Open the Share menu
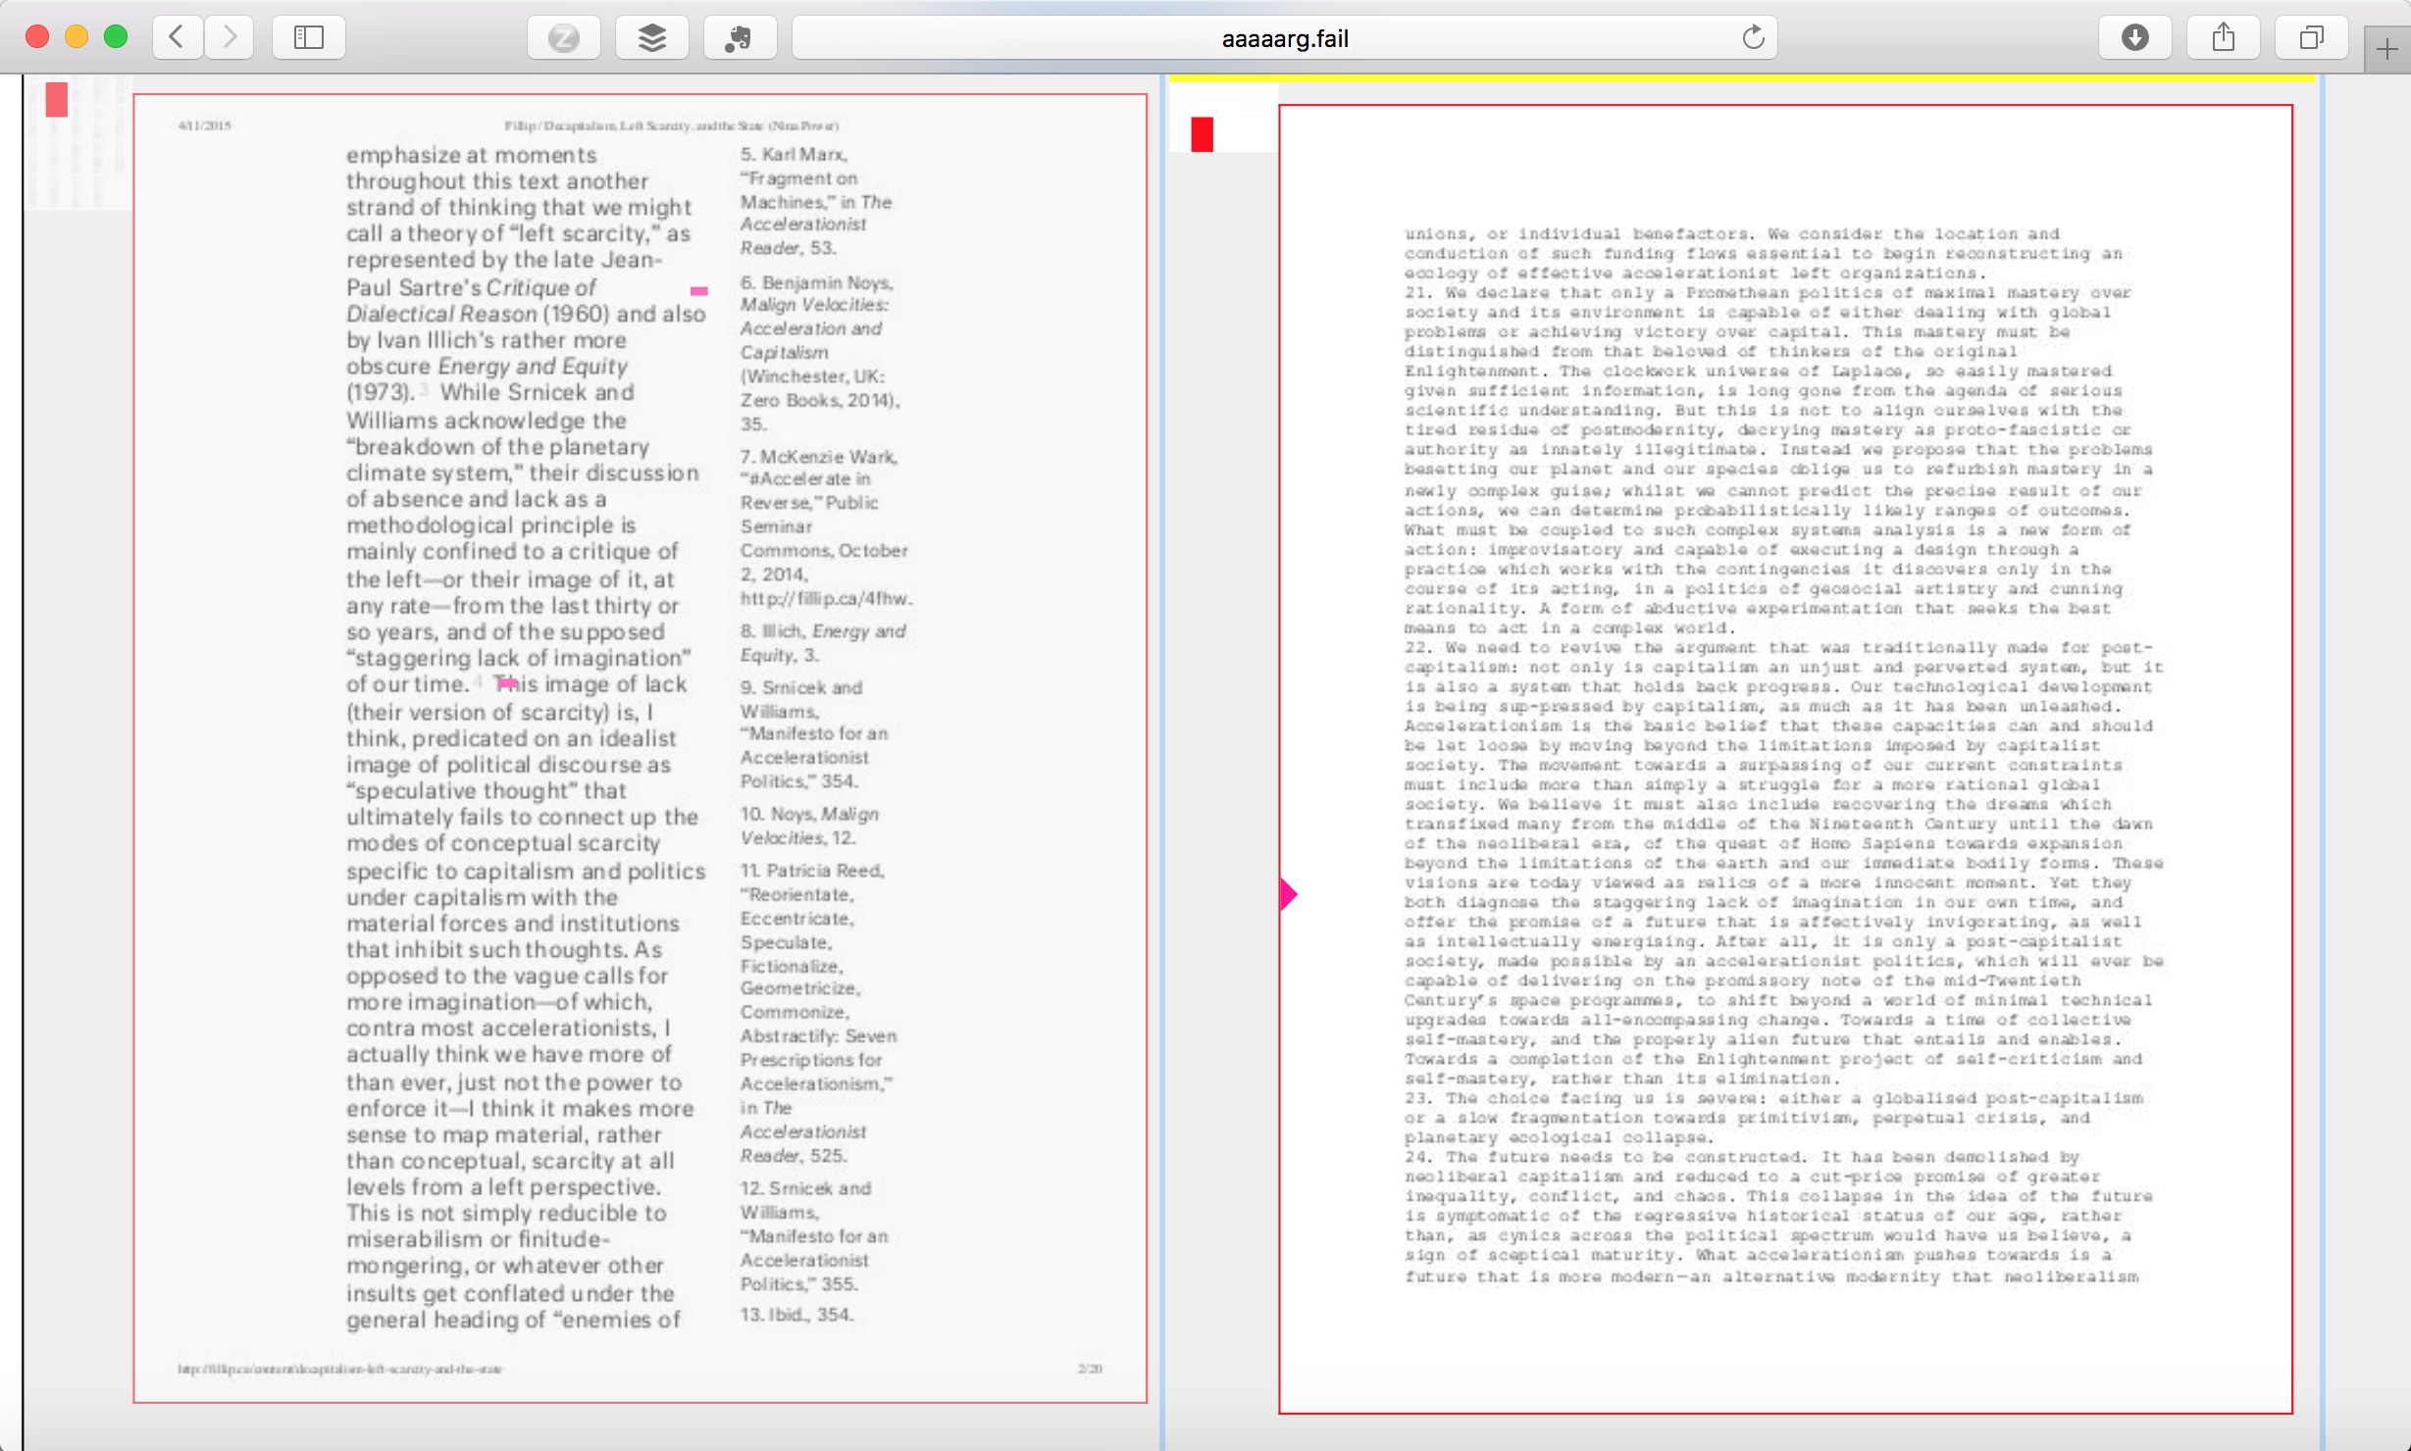The width and height of the screenshot is (2411, 1451). coord(2224,37)
